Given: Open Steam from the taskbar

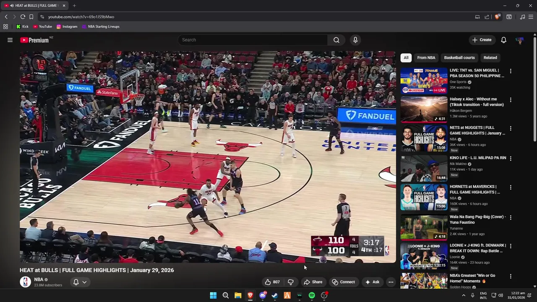Looking at the screenshot, I should pyautogui.click(x=275, y=295).
